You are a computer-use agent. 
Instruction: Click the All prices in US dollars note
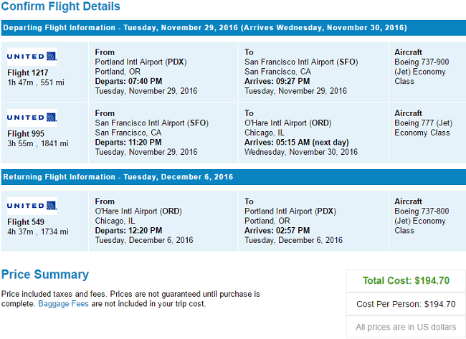pyautogui.click(x=406, y=327)
